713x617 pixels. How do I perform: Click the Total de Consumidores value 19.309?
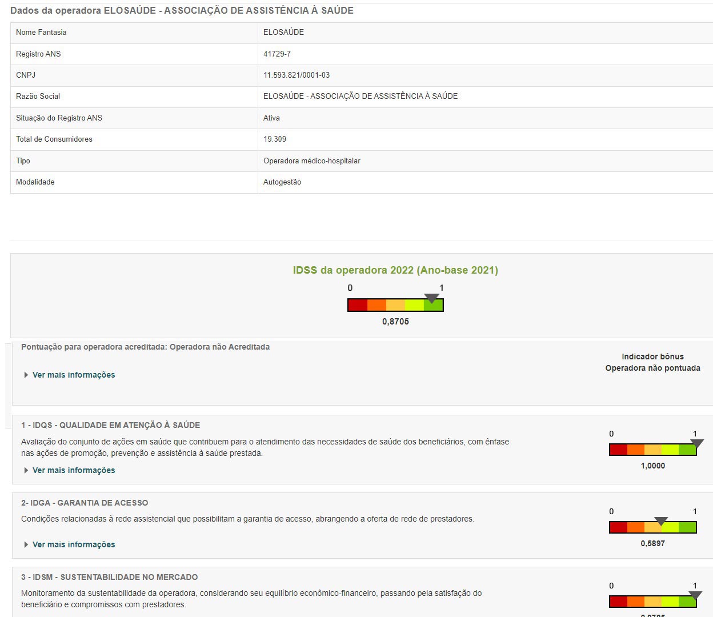coord(275,139)
